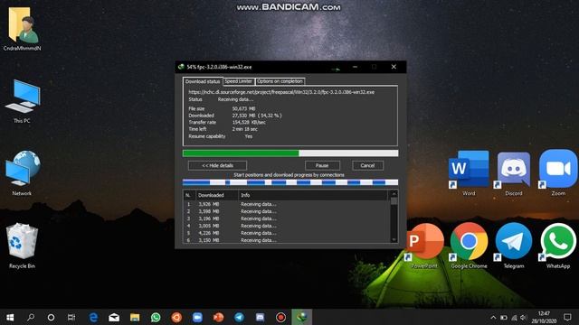Click the blue connections progress bar
This screenshot has width=579, height=325.
tap(290, 182)
